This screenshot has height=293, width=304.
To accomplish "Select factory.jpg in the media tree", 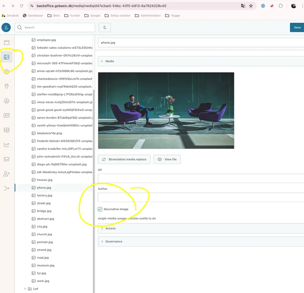I will coord(44,196).
